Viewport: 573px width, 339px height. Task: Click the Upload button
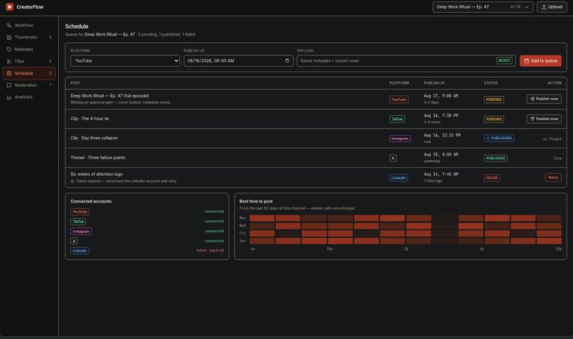[x=552, y=7]
